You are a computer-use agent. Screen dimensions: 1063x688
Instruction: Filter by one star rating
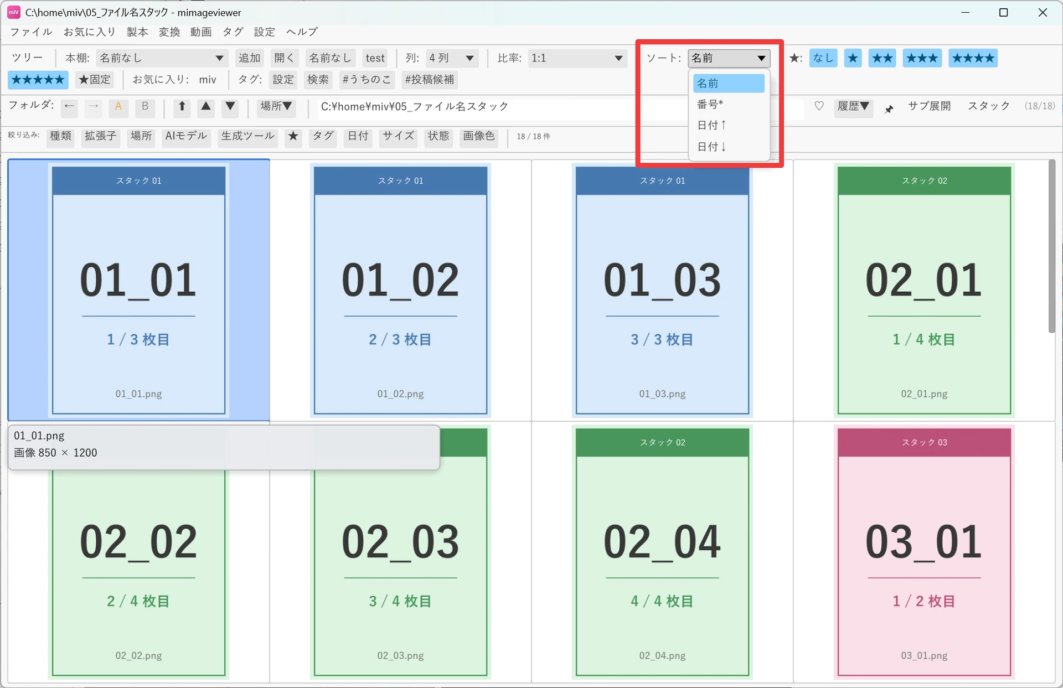(x=853, y=58)
